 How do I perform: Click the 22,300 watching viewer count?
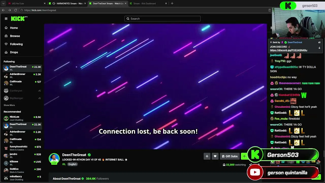[234, 165]
